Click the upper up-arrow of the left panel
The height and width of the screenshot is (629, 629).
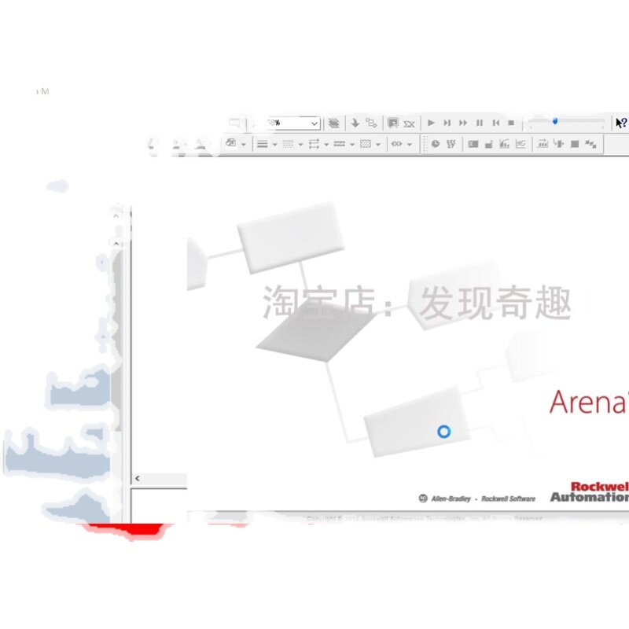click(x=116, y=215)
